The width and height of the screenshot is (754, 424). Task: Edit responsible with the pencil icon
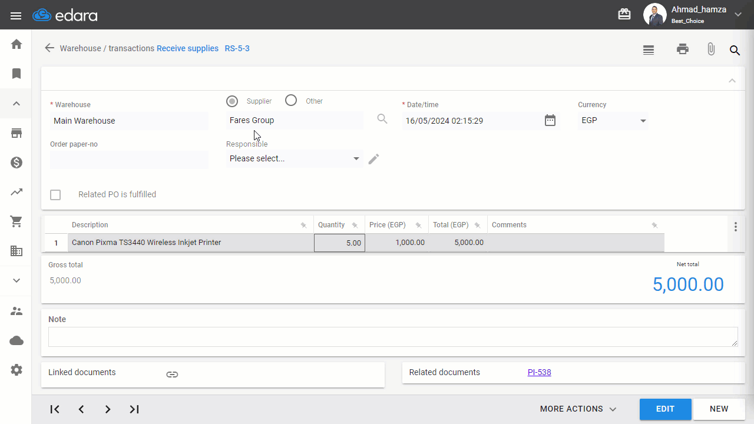click(x=373, y=159)
